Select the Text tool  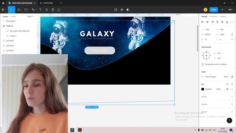[40, 10]
